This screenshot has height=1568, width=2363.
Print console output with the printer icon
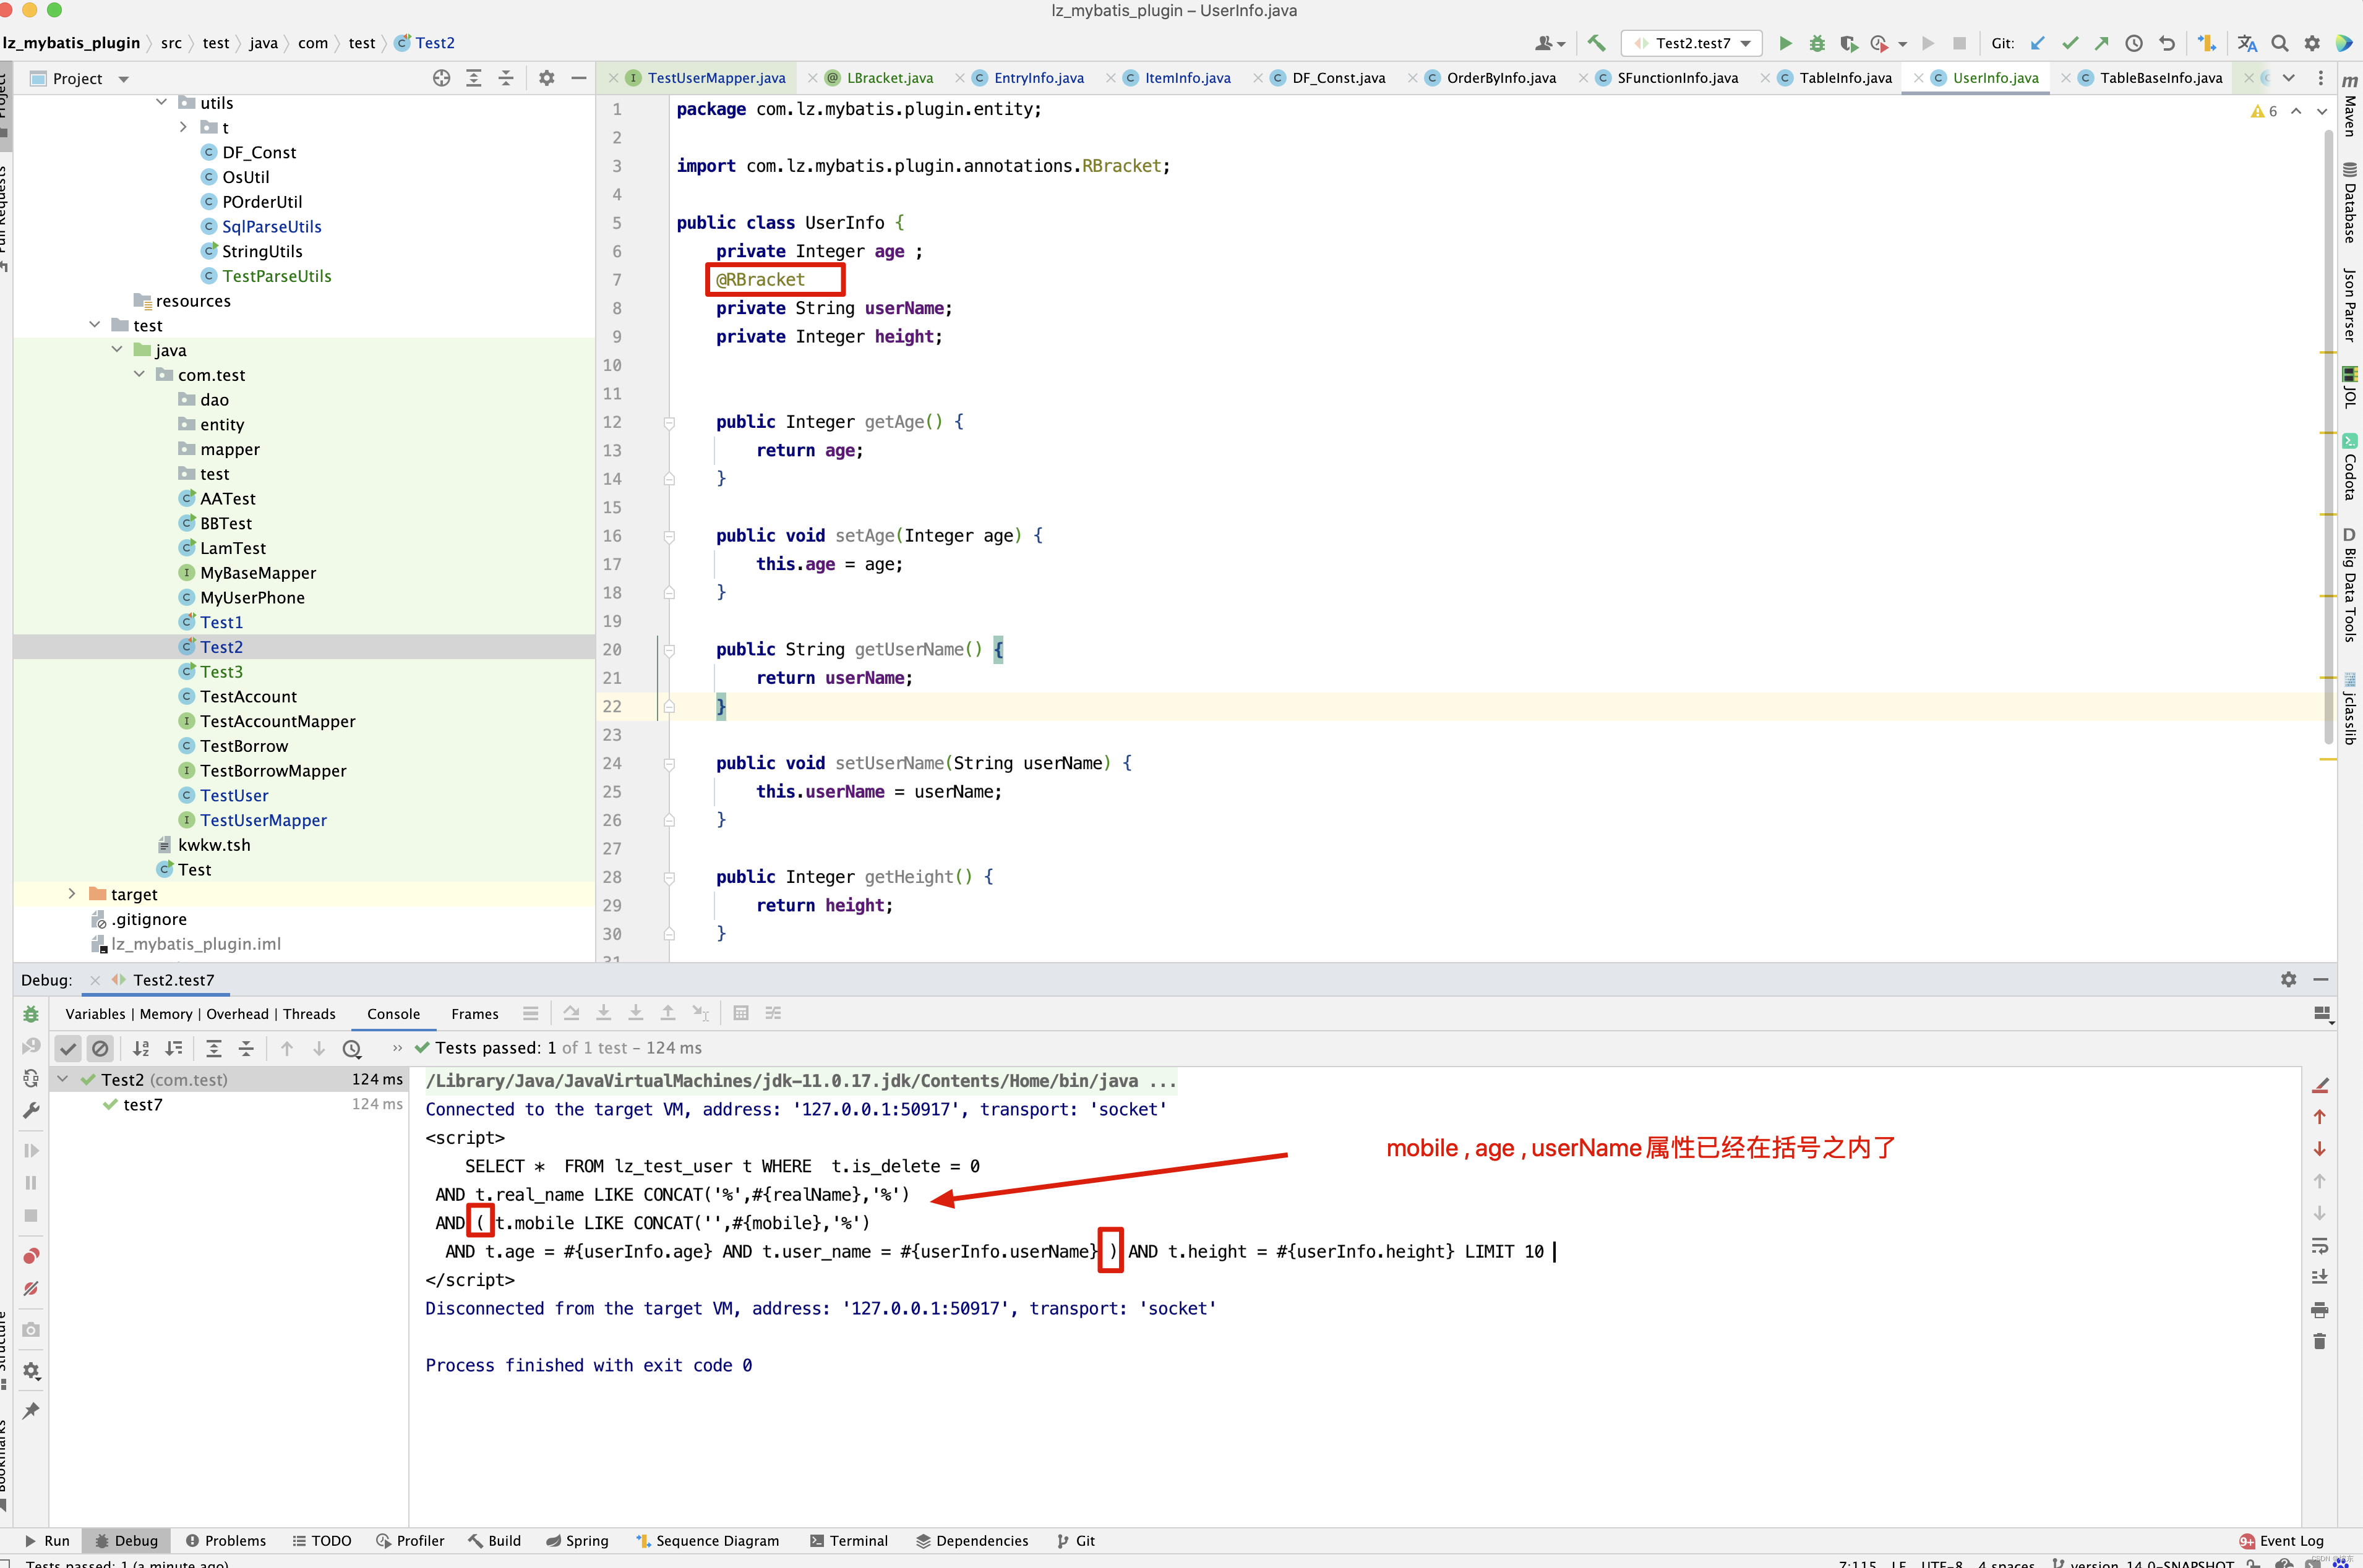coord(2319,1309)
